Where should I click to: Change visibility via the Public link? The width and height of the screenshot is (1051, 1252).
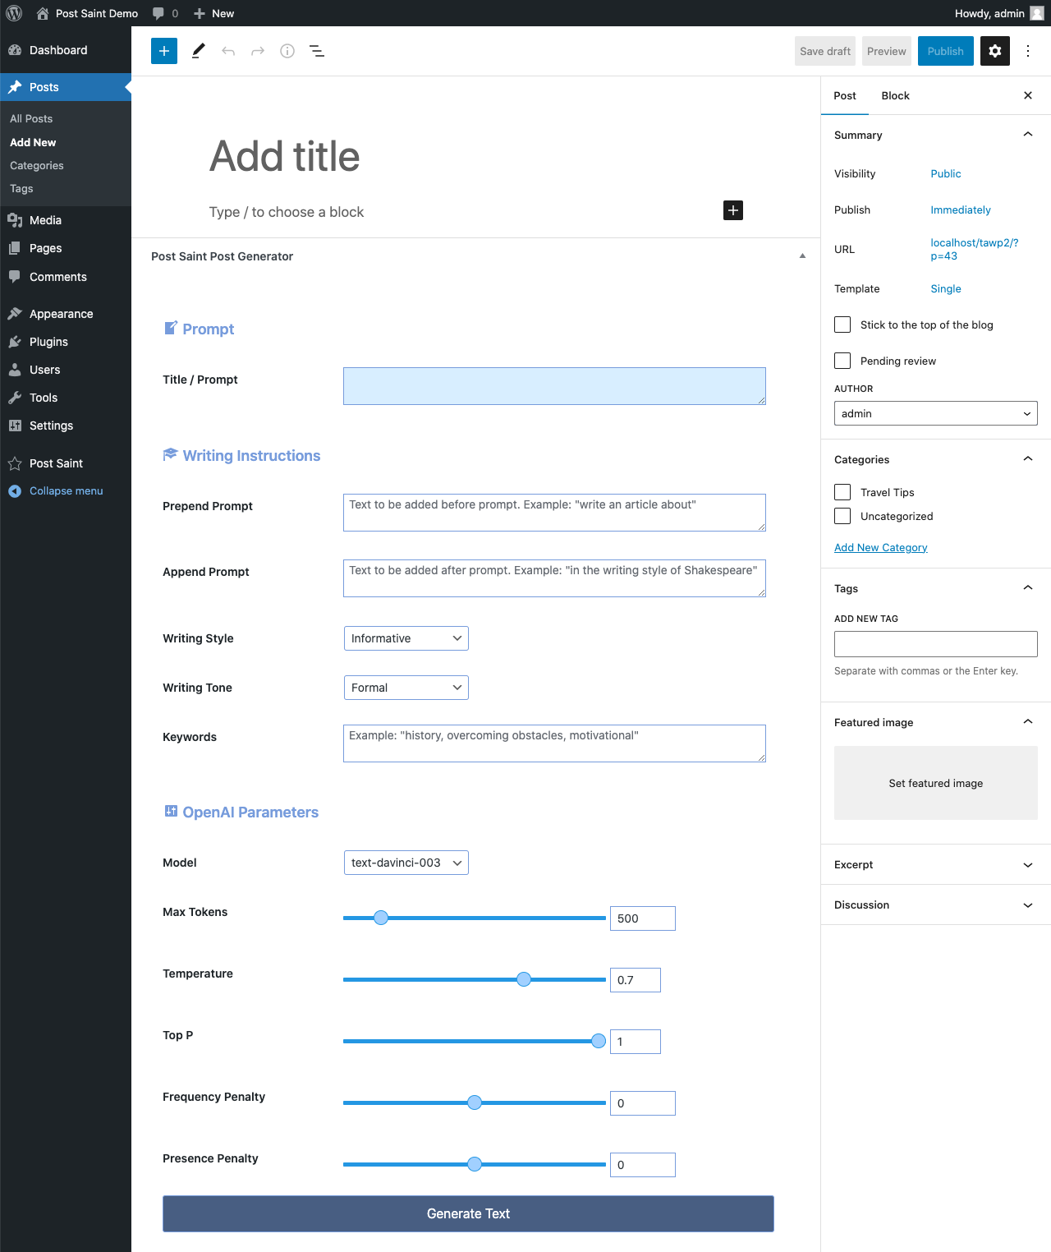946,173
